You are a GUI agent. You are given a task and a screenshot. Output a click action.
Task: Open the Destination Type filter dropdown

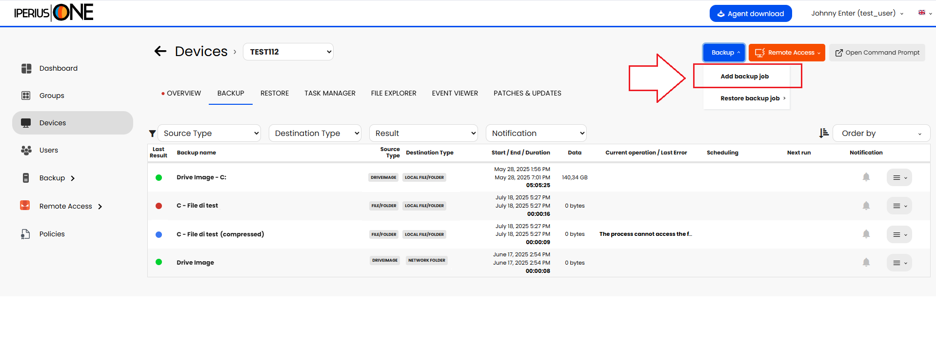tap(315, 134)
